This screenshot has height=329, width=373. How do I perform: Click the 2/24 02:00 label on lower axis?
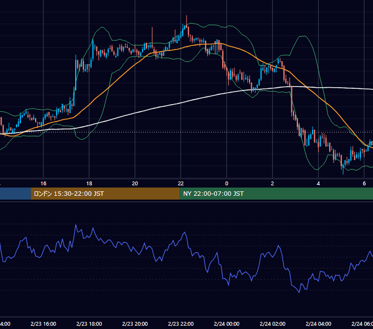click(273, 324)
